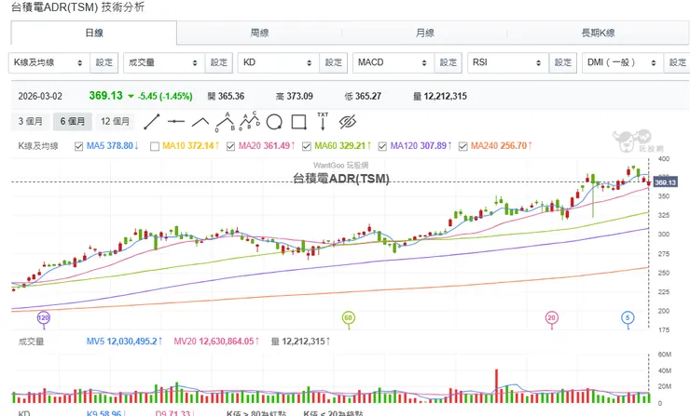Select the circle drawing tool
The image size is (690, 416).
(274, 122)
